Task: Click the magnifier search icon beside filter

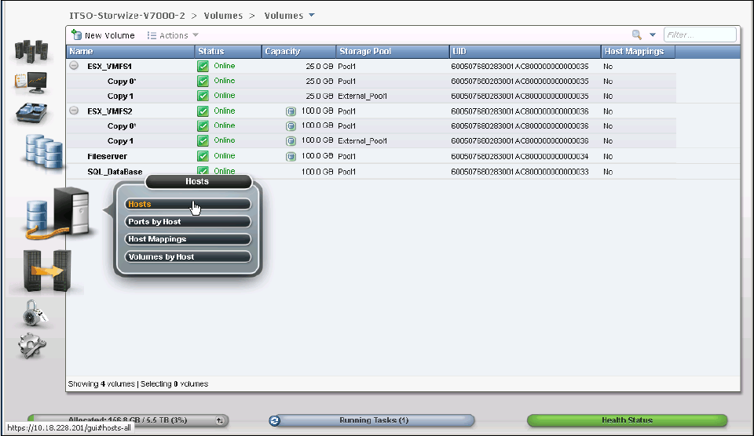Action: [638, 35]
